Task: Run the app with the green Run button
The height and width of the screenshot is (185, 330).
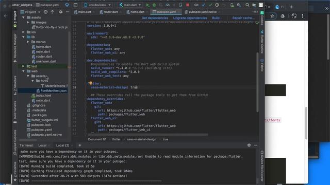Action: pyautogui.click(x=147, y=5)
